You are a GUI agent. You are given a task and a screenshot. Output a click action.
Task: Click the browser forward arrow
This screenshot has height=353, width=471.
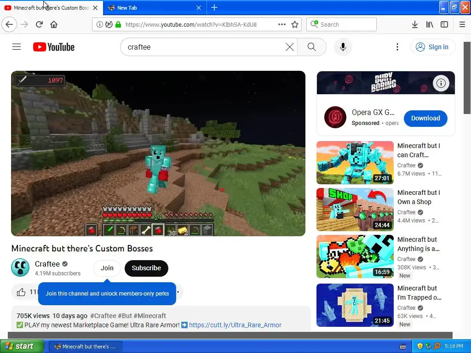(x=25, y=25)
